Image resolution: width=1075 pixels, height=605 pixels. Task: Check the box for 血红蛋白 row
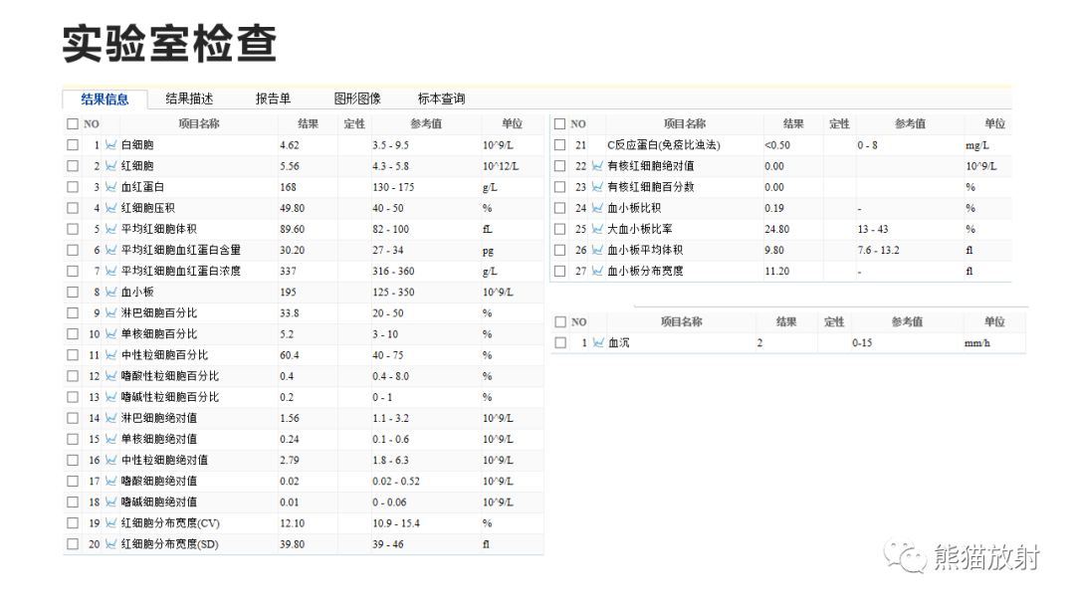coord(73,187)
